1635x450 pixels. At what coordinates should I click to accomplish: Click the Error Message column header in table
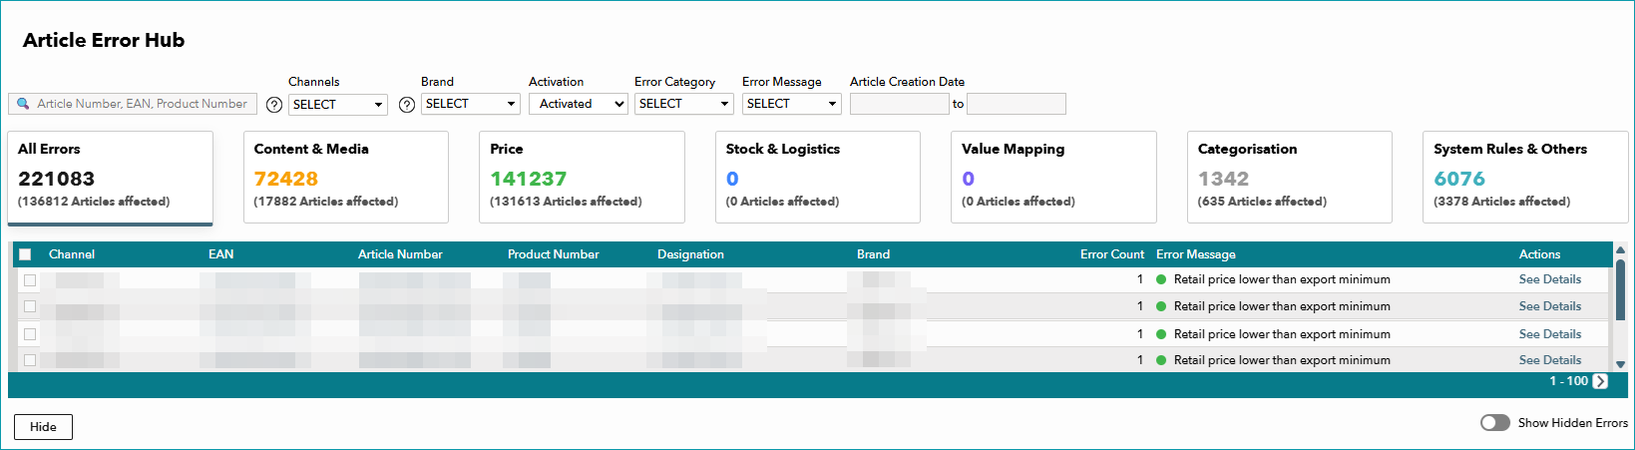(1196, 254)
